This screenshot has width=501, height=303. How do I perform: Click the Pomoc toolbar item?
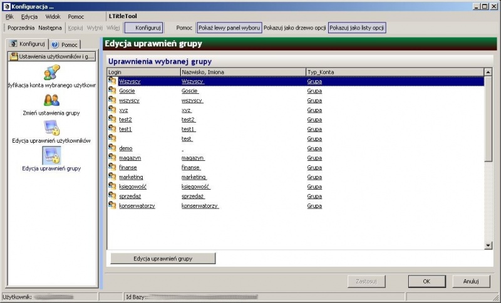point(184,28)
